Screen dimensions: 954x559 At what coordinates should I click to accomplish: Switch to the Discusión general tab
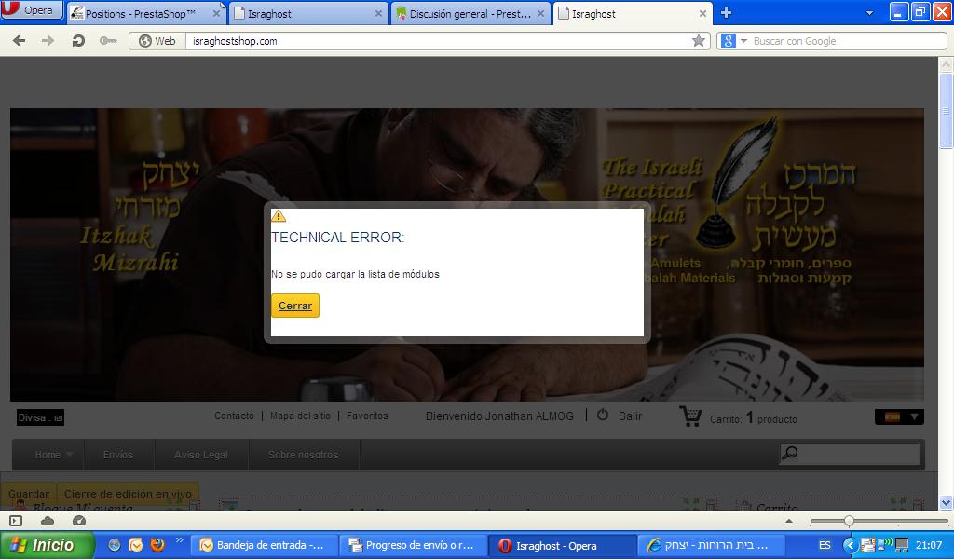pos(470,13)
